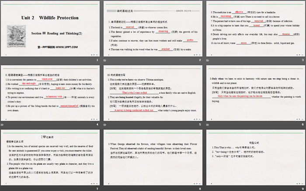Screen dimensions: 306x191
Task: Select slide 3 thumbnail with sentences 5 to 10
Action: [x=255, y=29]
